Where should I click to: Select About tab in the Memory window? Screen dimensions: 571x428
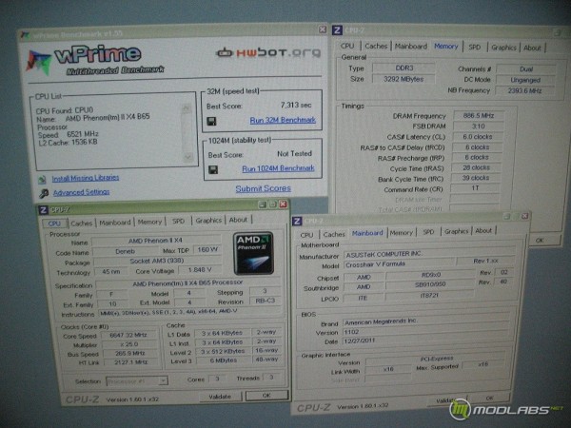tap(532, 48)
